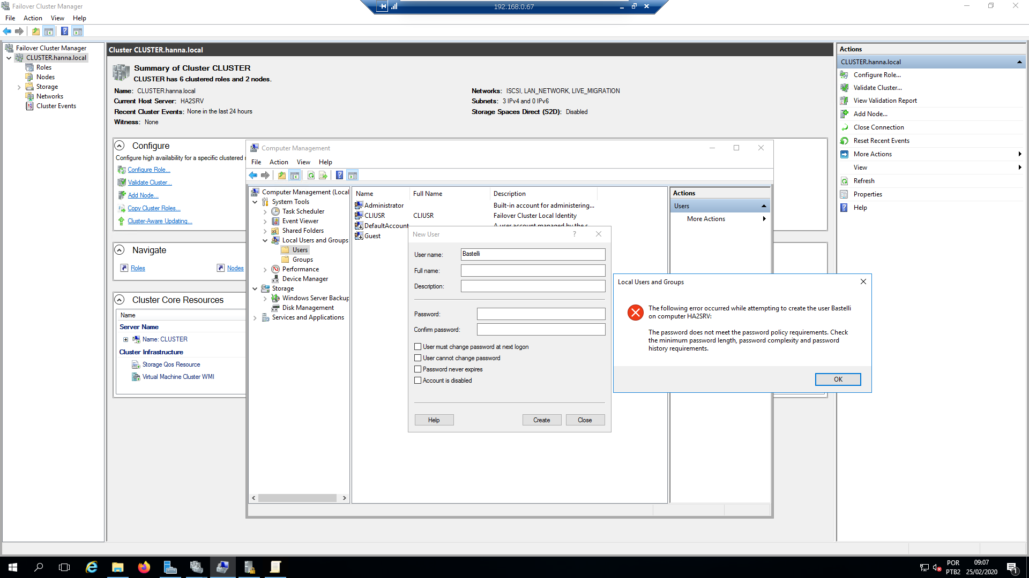Click the Refresh icon in Computer Management toolbar
The height and width of the screenshot is (578, 1029).
pos(311,175)
